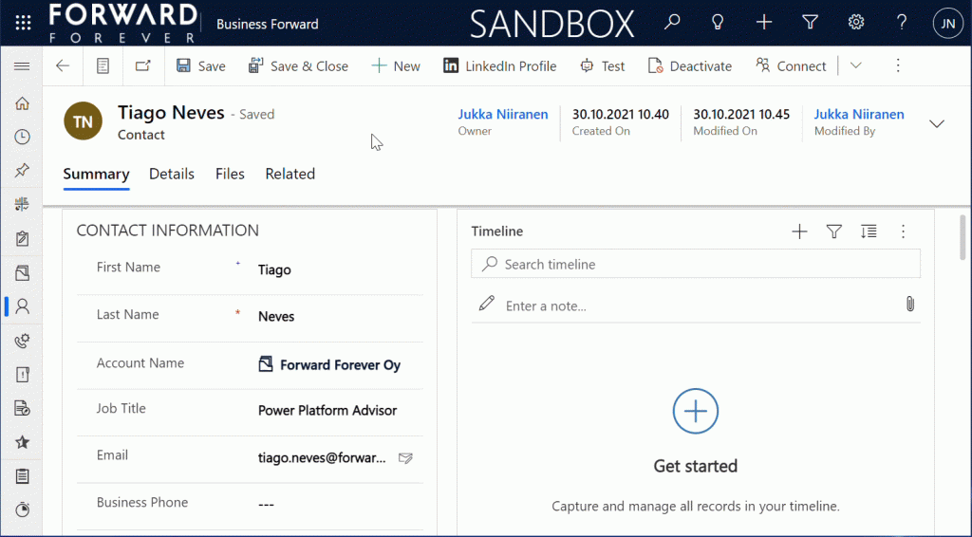Open the star icon in sidebar
The height and width of the screenshot is (537, 972).
coord(23,442)
